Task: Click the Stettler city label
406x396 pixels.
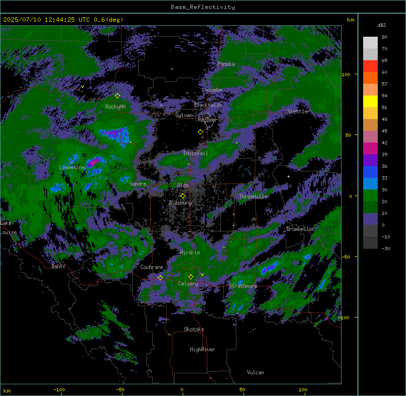Action: 299,111
